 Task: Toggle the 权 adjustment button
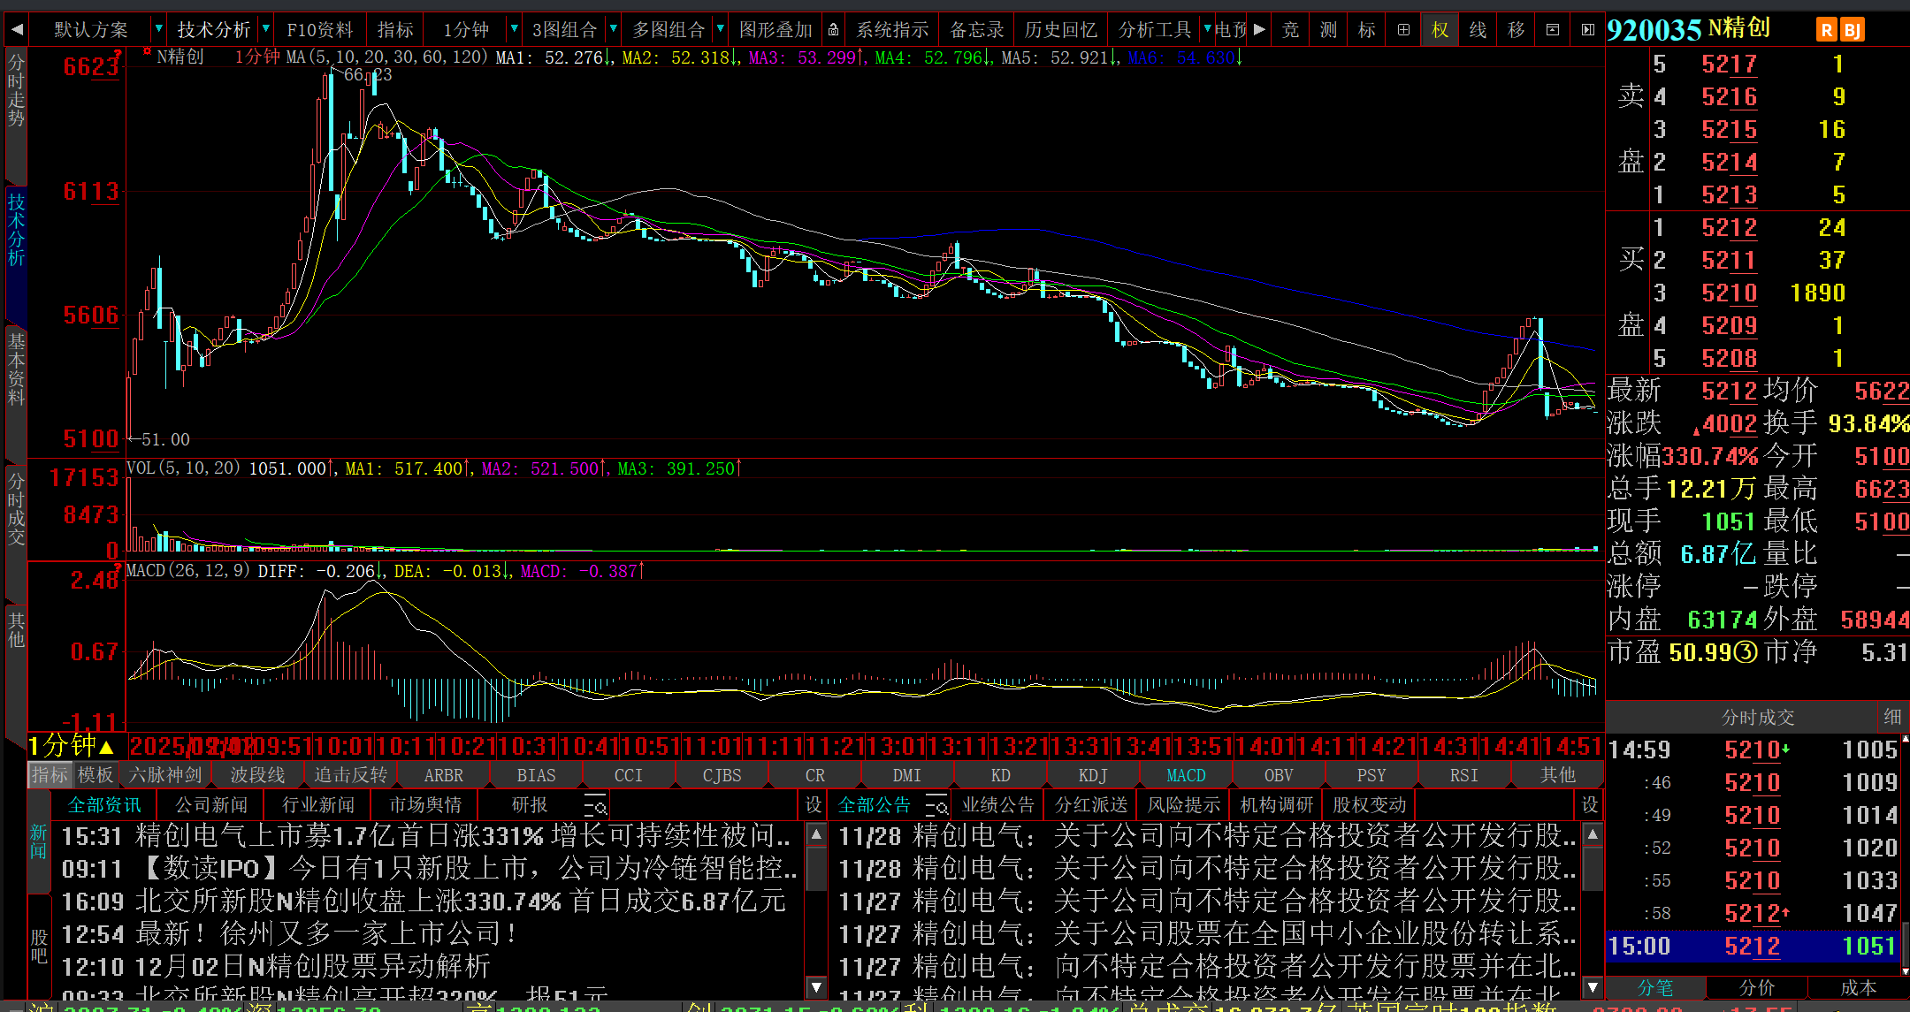click(x=1440, y=30)
